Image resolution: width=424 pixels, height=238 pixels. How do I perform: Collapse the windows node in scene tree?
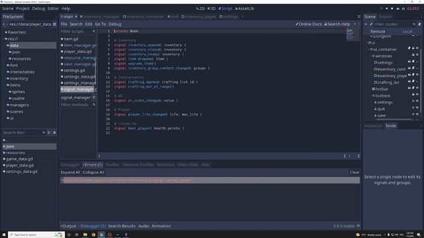pyautogui.click(x=371, y=56)
